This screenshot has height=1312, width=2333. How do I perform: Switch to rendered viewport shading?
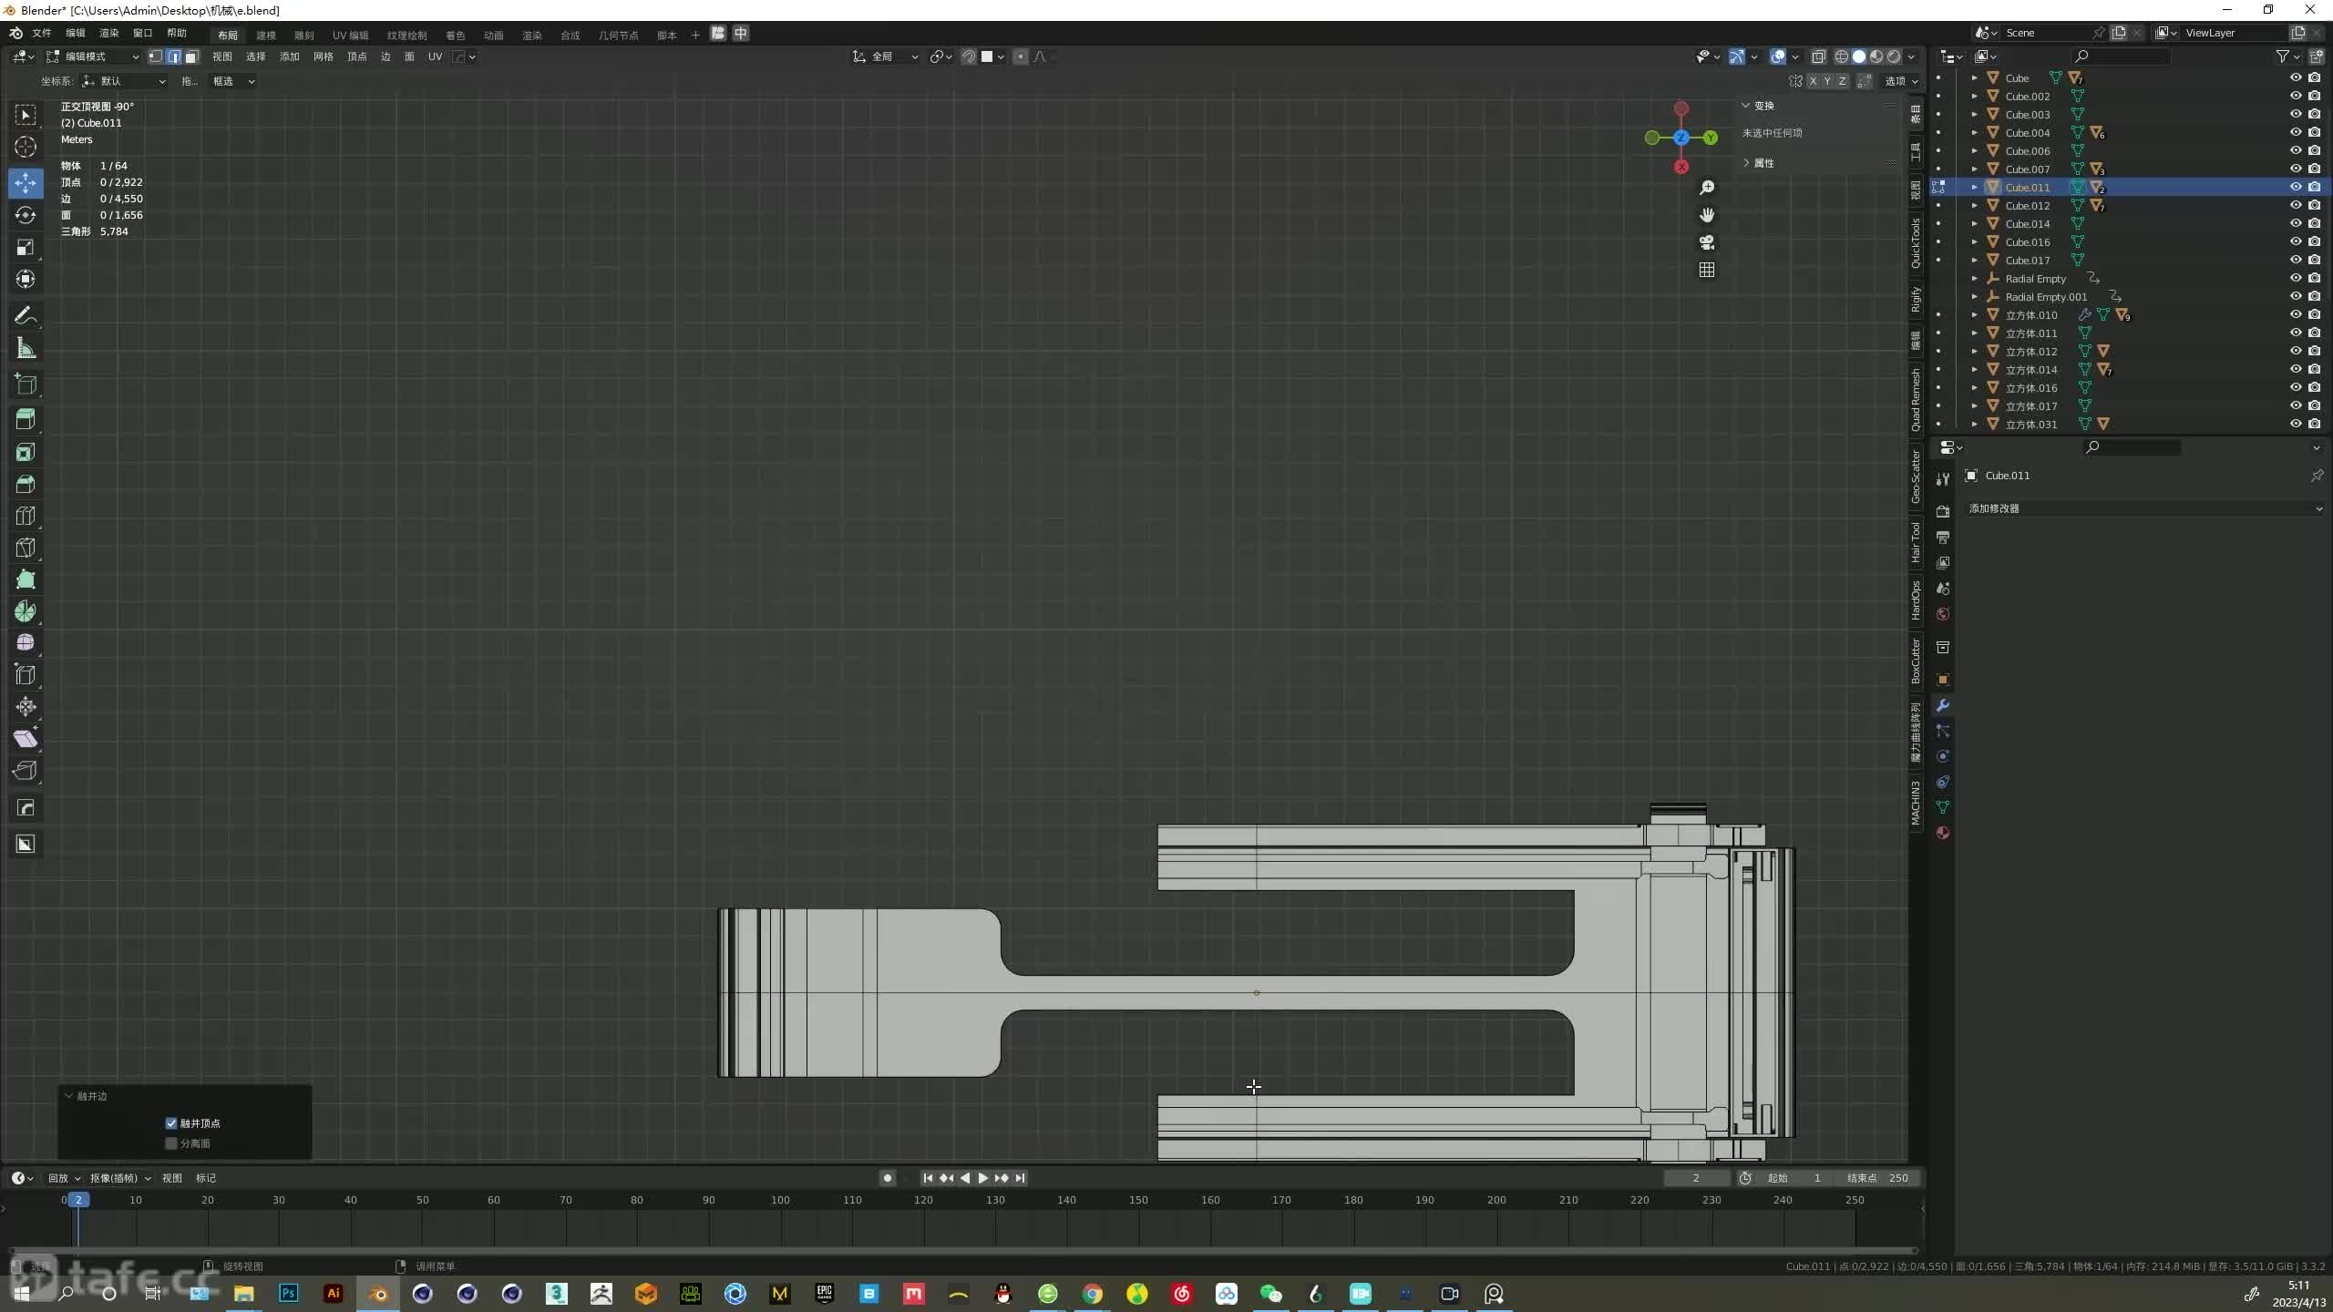tap(1895, 56)
